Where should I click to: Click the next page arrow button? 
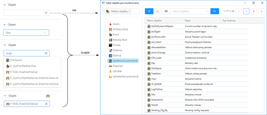(261, 11)
